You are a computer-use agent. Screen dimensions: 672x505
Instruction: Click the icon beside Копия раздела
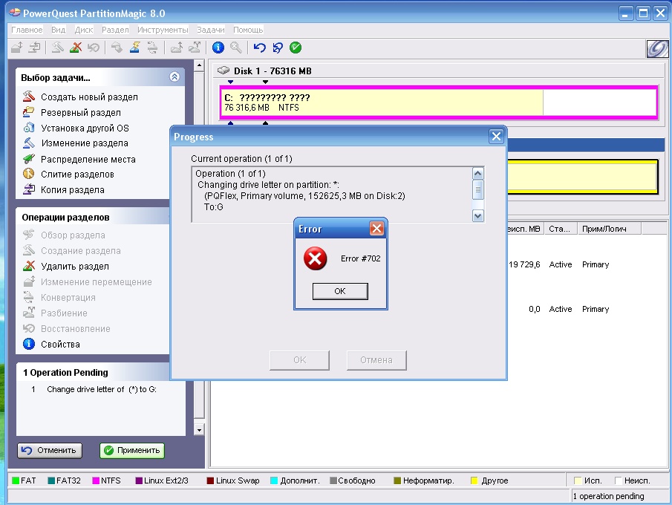click(29, 189)
